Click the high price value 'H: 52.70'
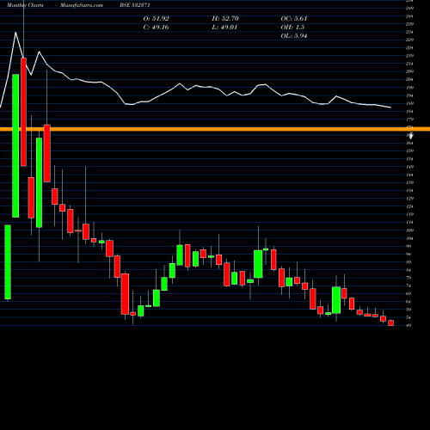 (225, 19)
